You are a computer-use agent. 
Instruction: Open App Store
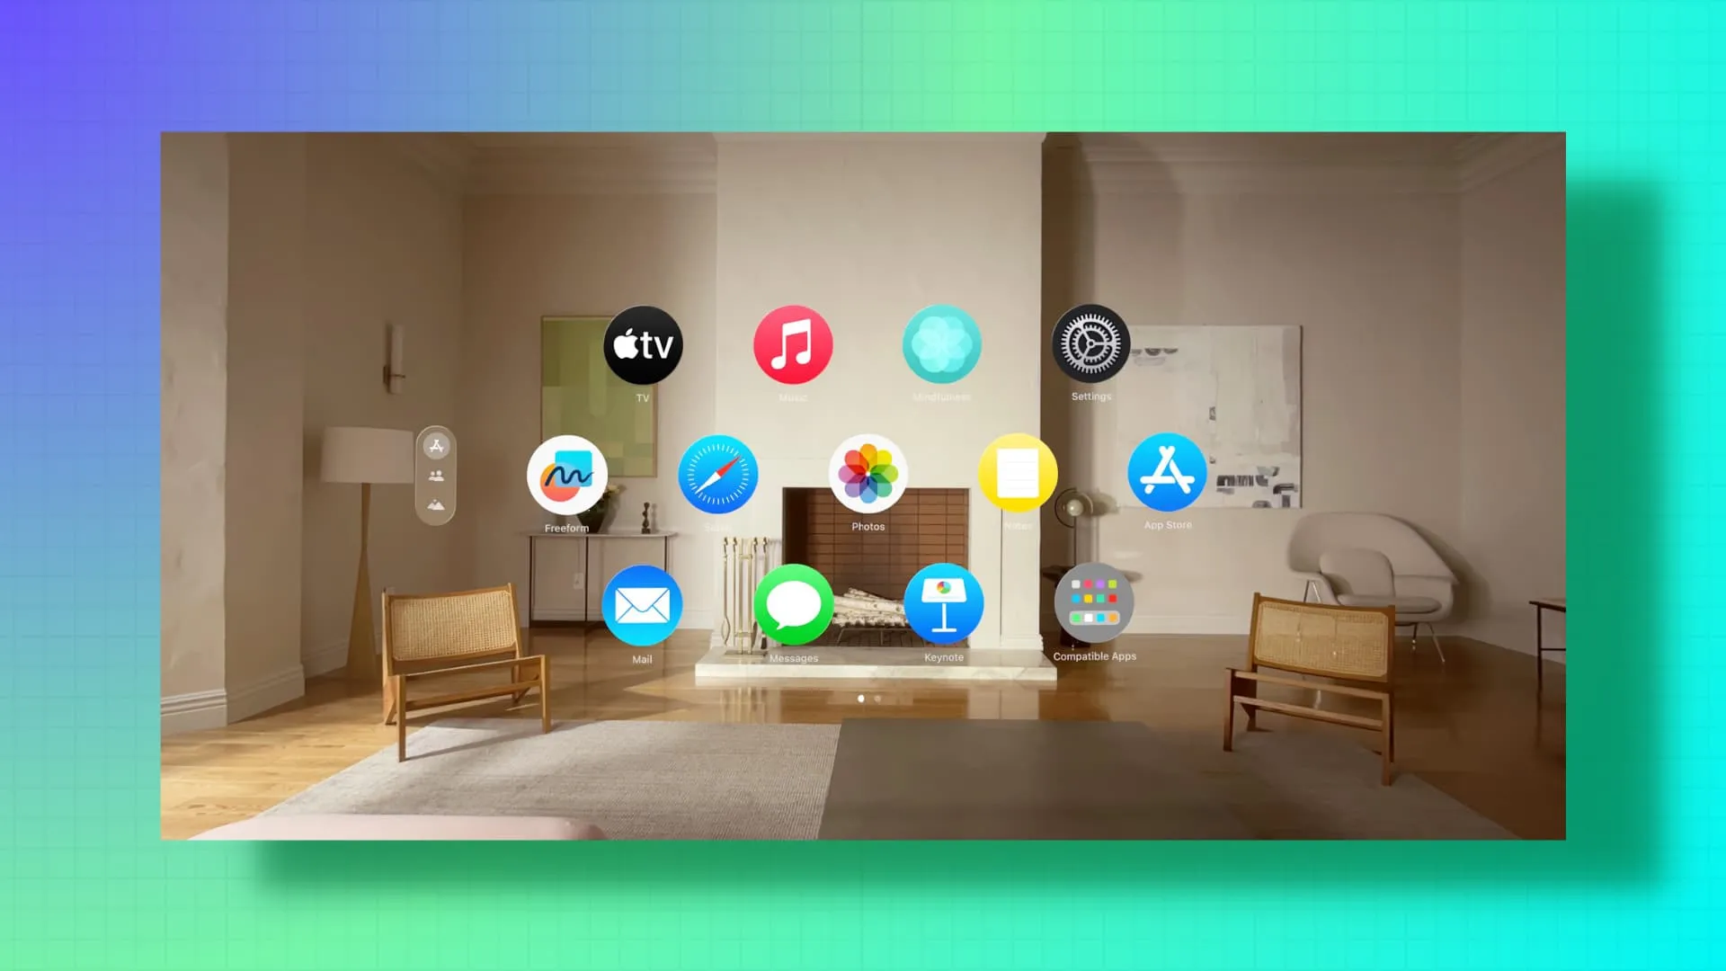(x=1167, y=474)
